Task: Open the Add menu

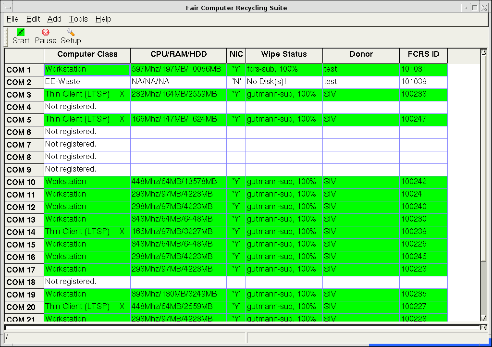Action: coord(54,19)
